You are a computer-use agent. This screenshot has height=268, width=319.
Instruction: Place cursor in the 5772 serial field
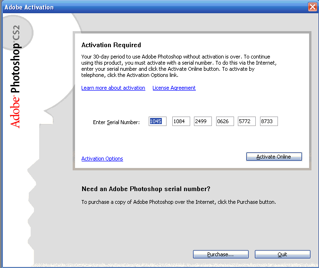(247, 122)
